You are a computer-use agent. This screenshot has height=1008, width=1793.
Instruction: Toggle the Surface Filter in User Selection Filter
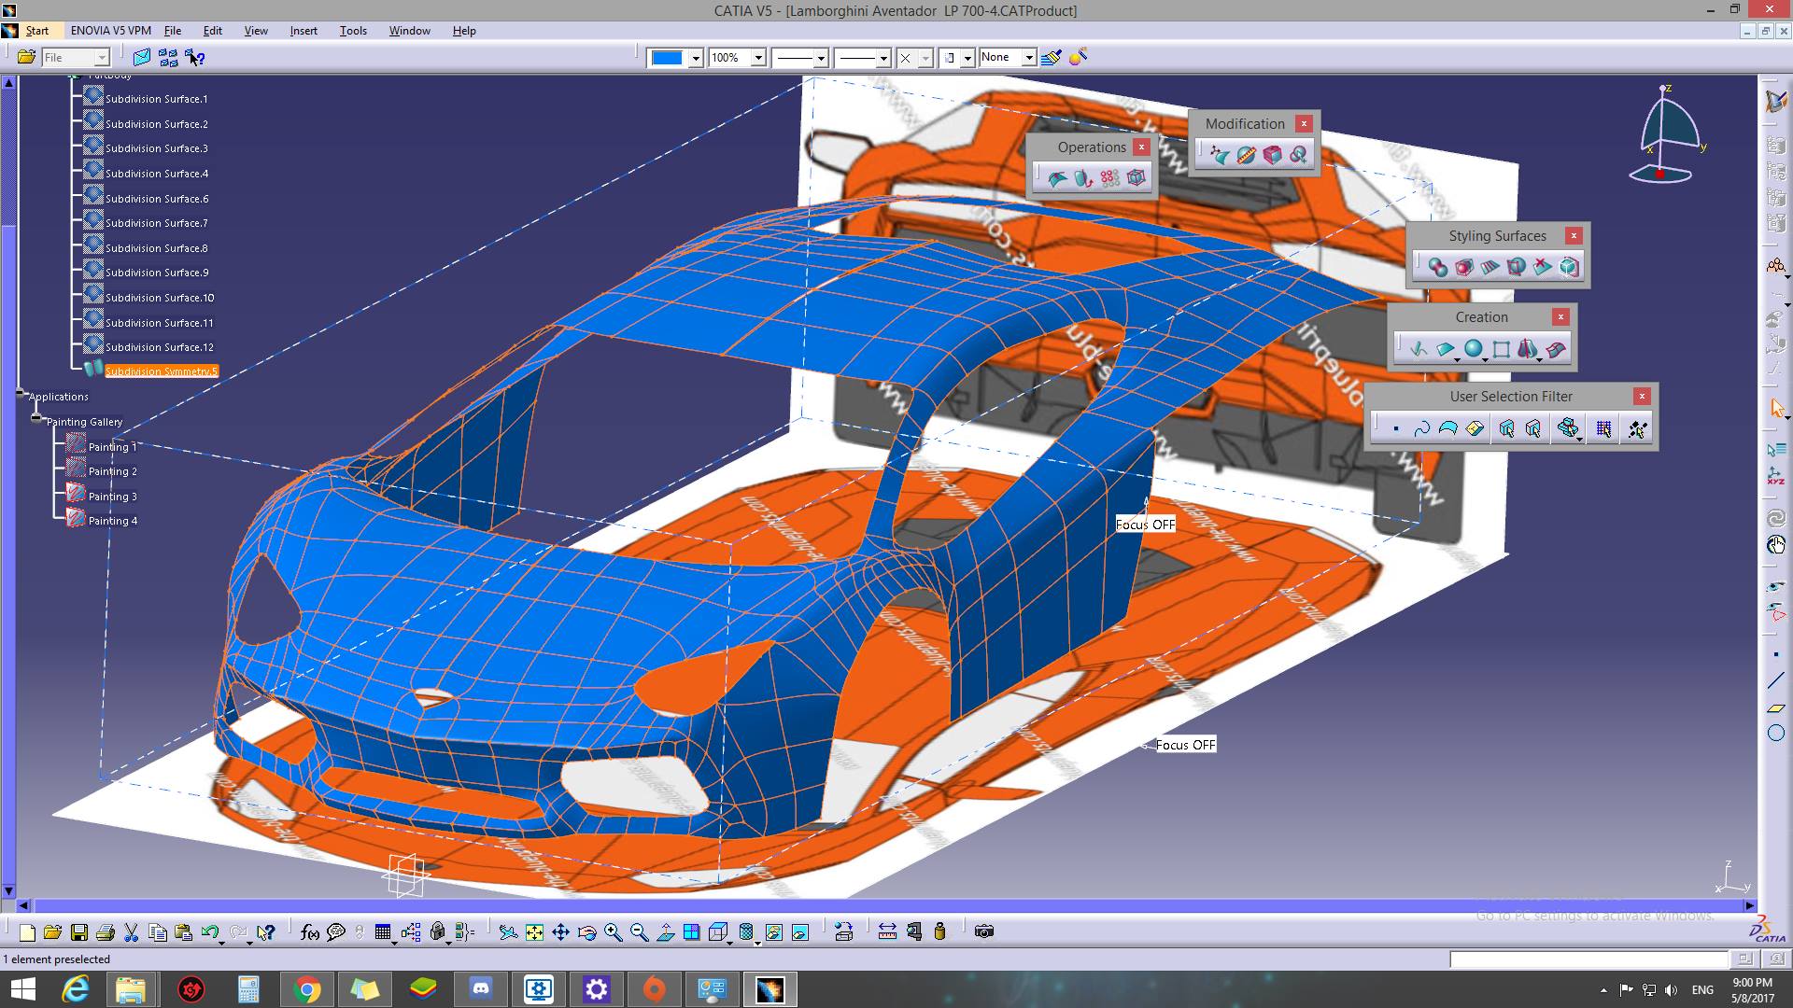1447,428
